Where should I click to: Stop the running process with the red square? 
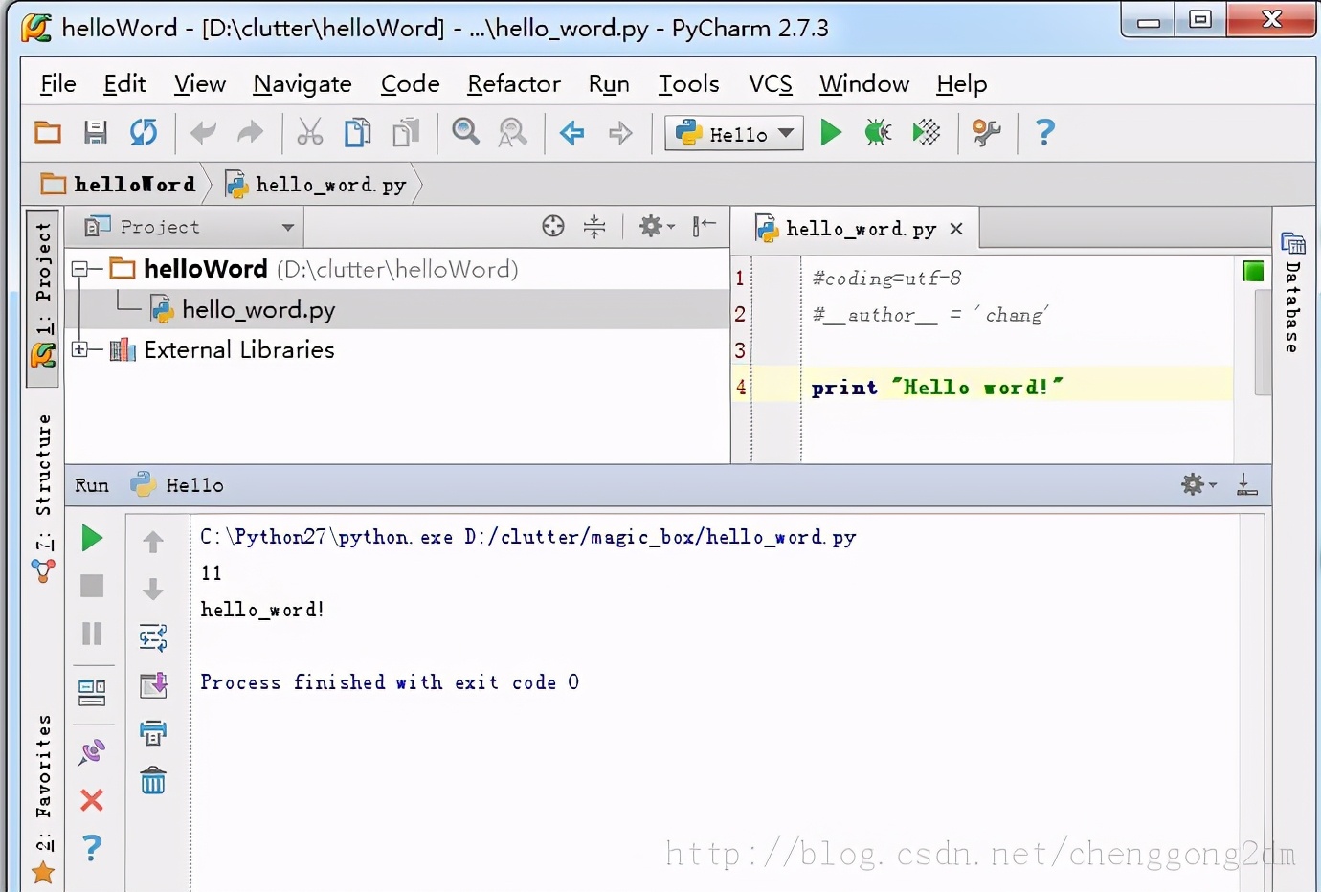click(x=92, y=586)
